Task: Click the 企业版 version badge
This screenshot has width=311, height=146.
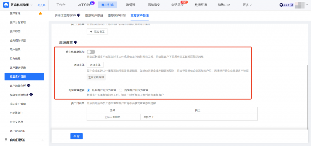Action: click(x=286, y=5)
